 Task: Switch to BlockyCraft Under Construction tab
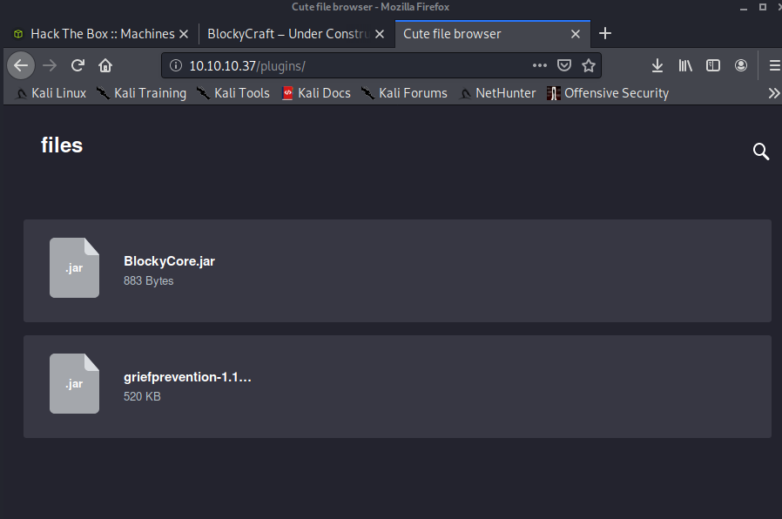click(287, 34)
